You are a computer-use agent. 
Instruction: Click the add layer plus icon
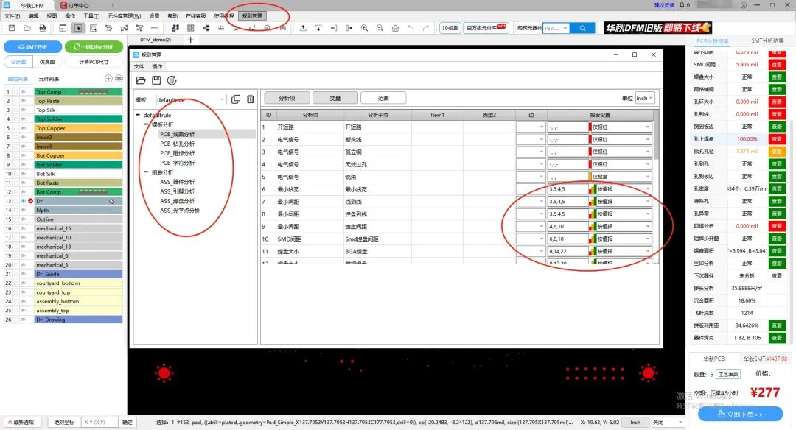(108, 79)
